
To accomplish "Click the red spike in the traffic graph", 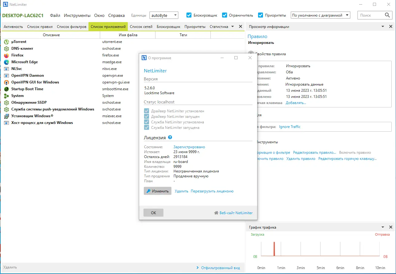I will [x=274, y=249].
